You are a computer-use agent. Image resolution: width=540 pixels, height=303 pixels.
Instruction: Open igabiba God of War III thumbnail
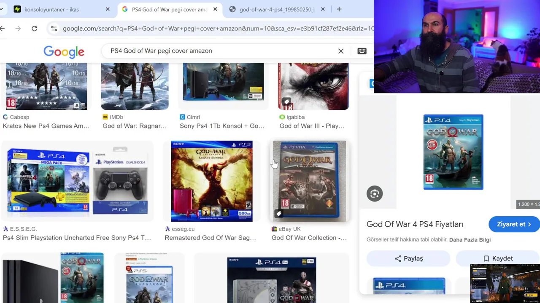(313, 86)
